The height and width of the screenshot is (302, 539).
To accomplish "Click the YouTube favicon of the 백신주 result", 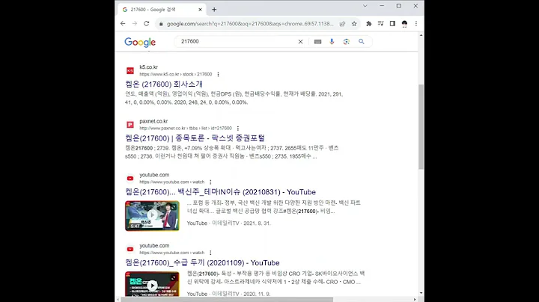I will 130,179.
